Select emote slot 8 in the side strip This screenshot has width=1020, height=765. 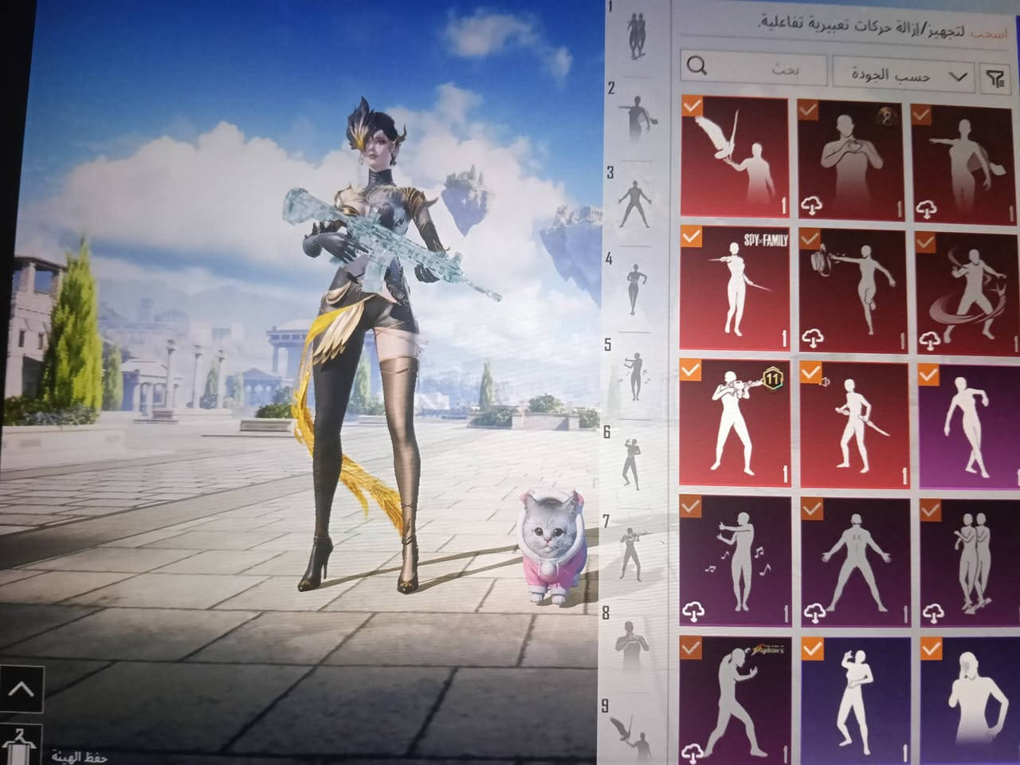pyautogui.click(x=630, y=645)
